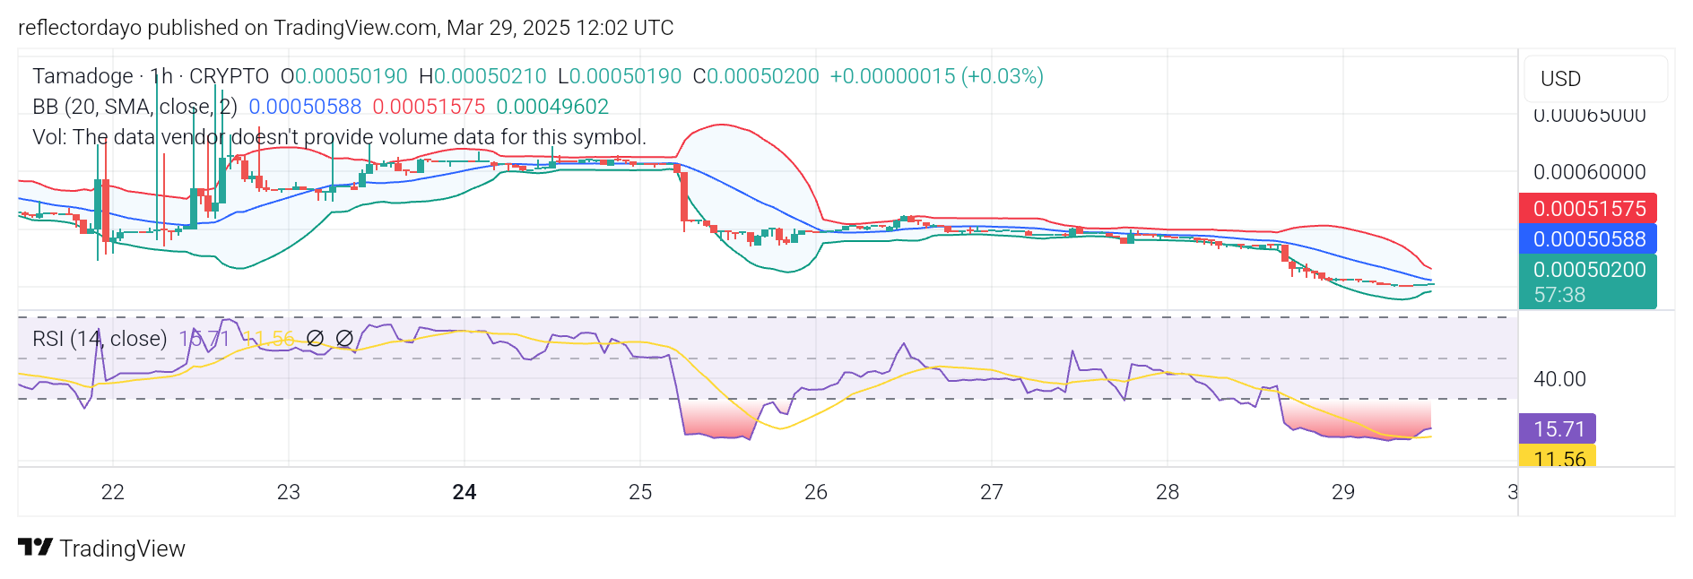
Task: Click date label 25 on time axis
Action: tap(640, 492)
